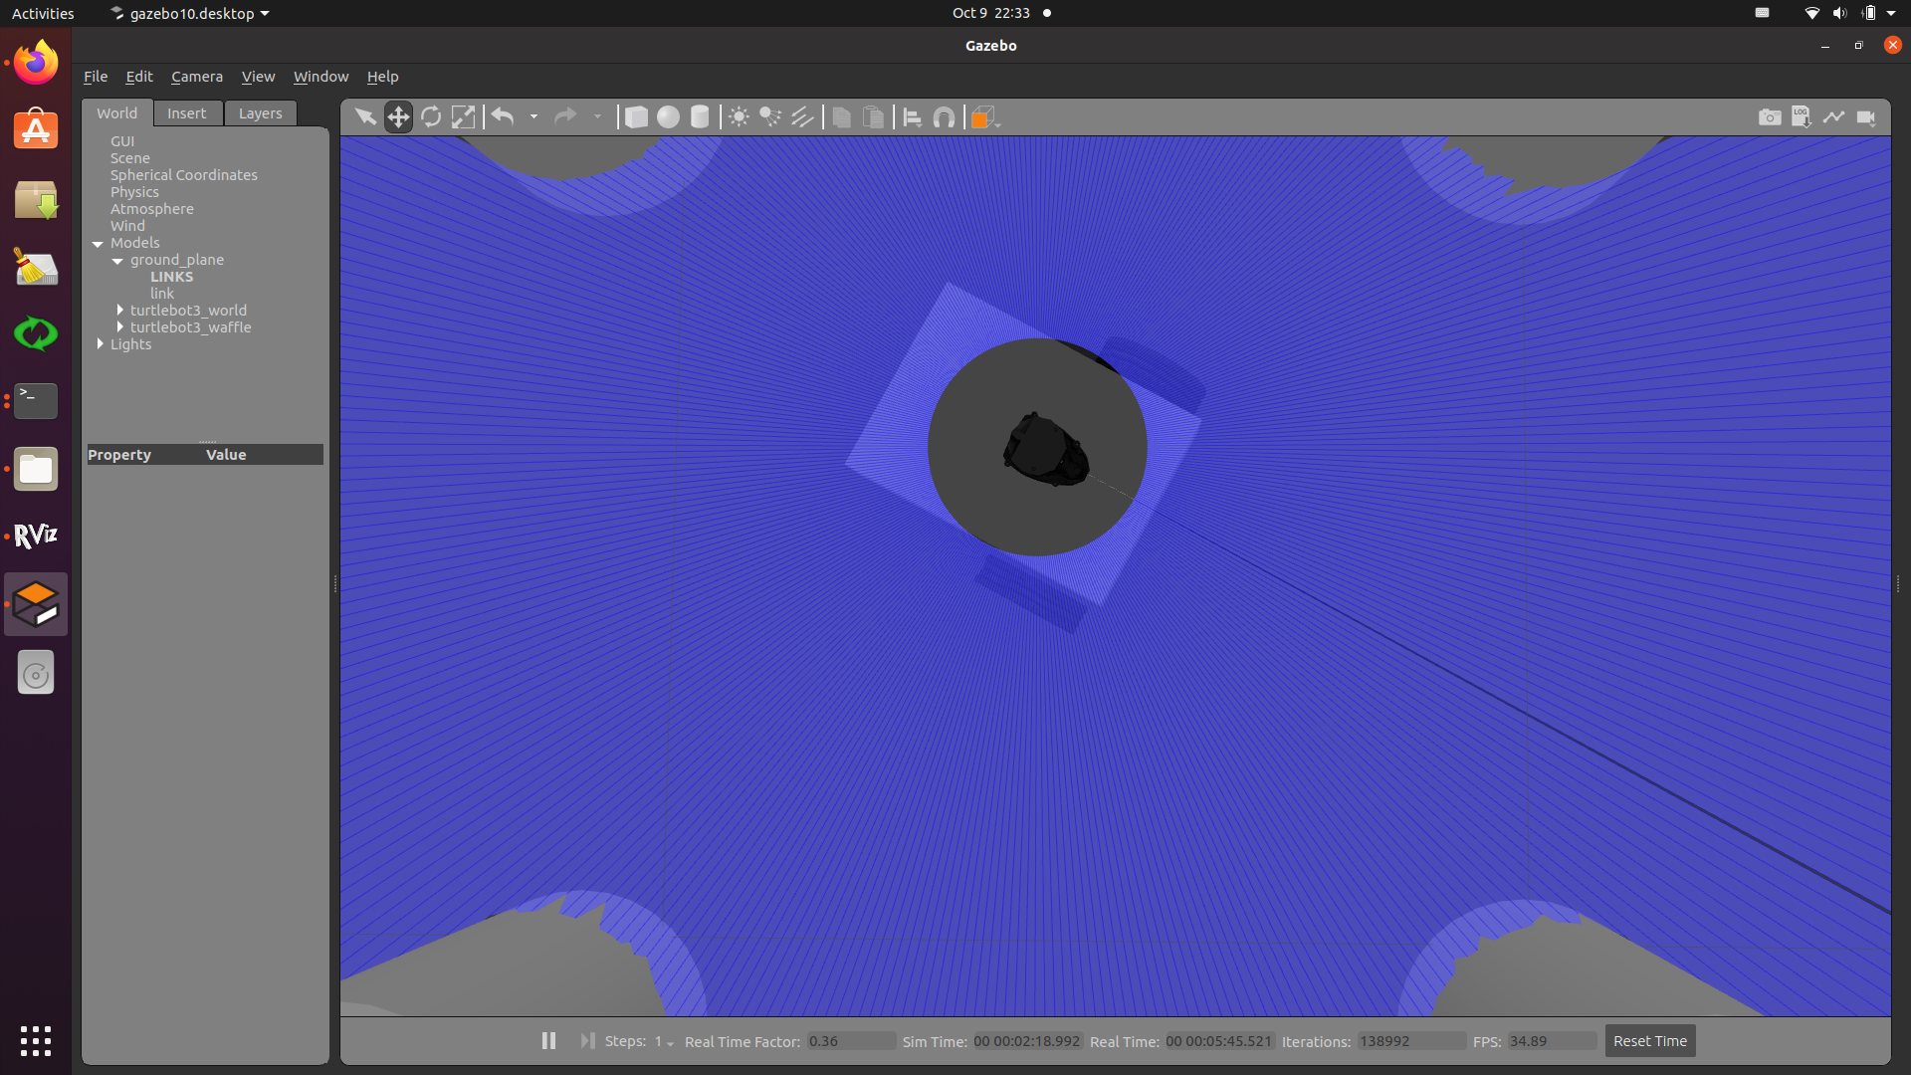Image resolution: width=1911 pixels, height=1075 pixels.
Task: Open the undo history dropdown arrow
Action: point(533,117)
